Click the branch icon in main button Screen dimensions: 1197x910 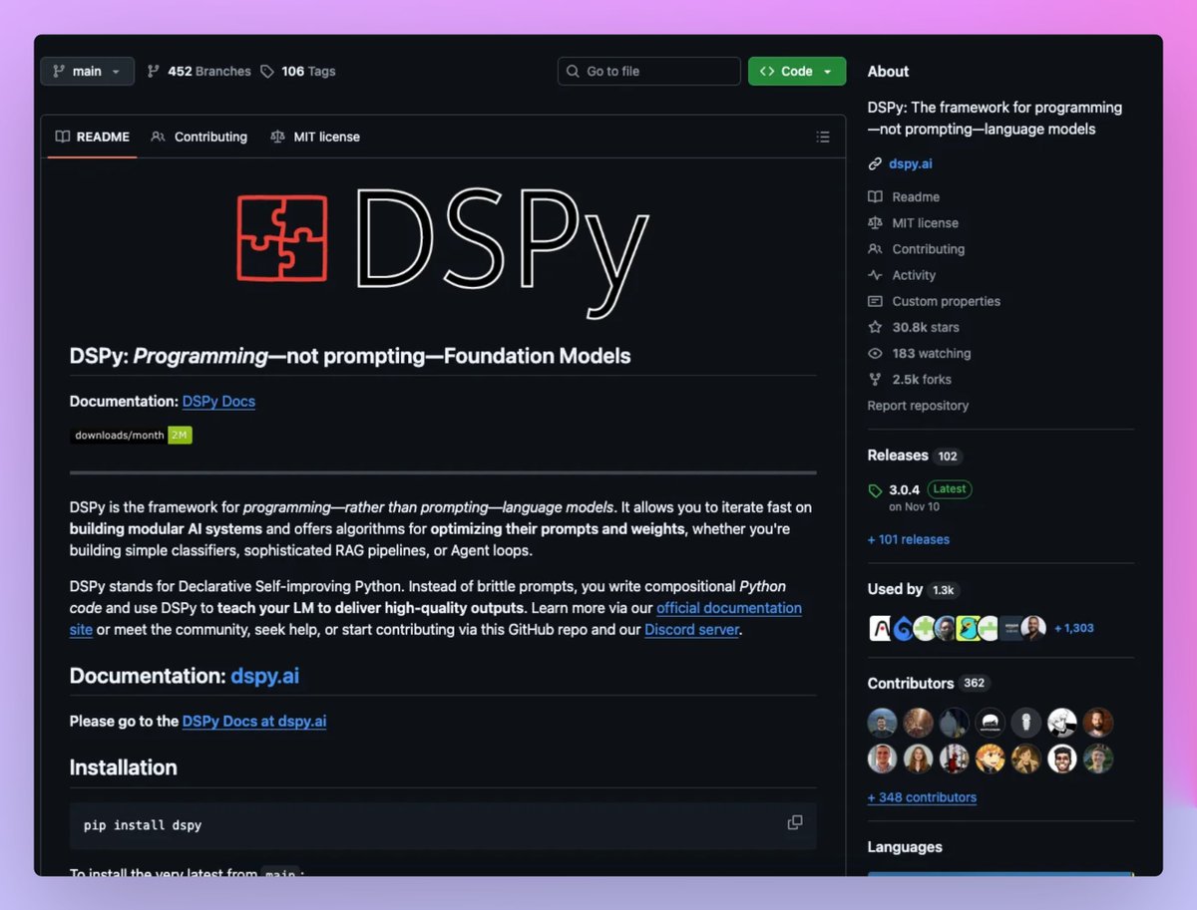coord(59,71)
